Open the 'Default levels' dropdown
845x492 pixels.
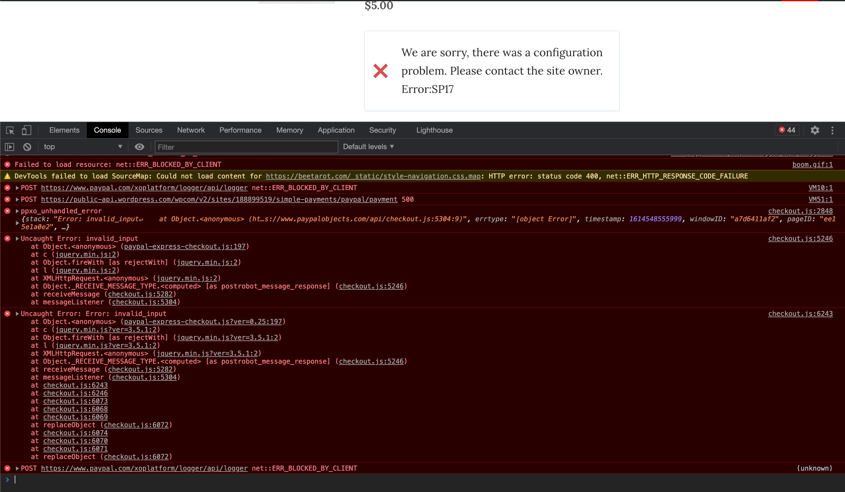point(368,147)
